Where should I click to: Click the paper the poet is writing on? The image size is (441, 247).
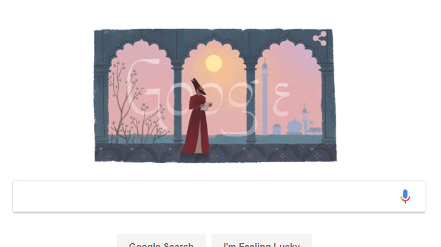tap(207, 106)
